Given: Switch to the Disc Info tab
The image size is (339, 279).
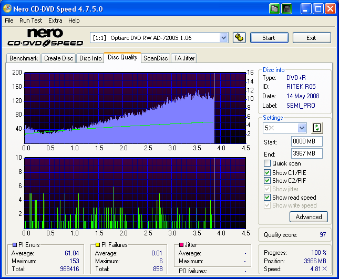Looking at the screenshot, I should (x=90, y=58).
